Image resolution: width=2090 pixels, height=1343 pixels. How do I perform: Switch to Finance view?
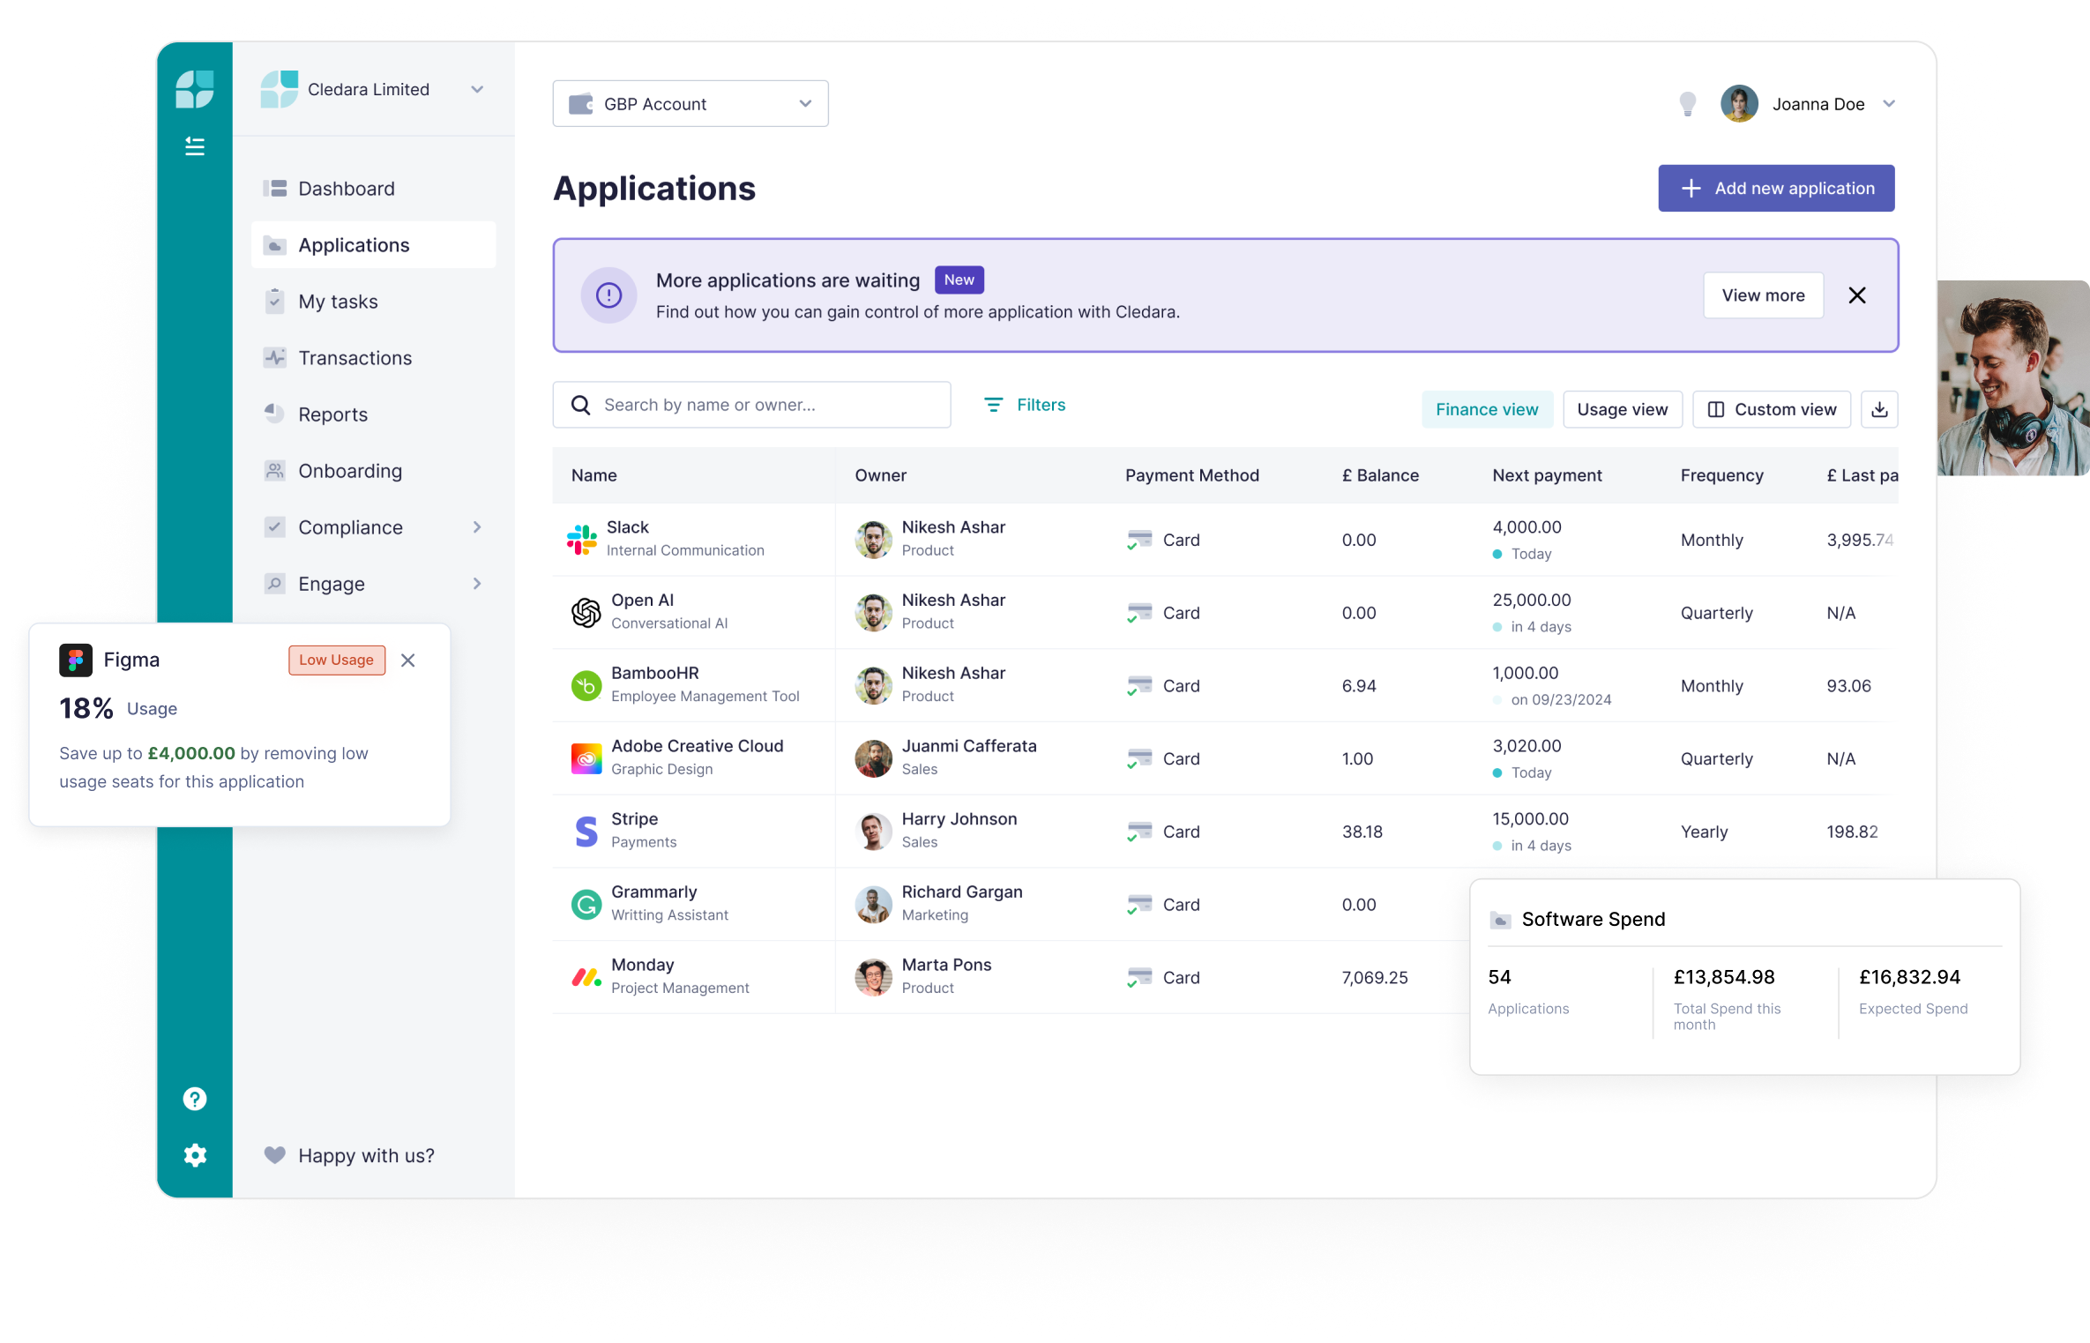pyautogui.click(x=1486, y=409)
